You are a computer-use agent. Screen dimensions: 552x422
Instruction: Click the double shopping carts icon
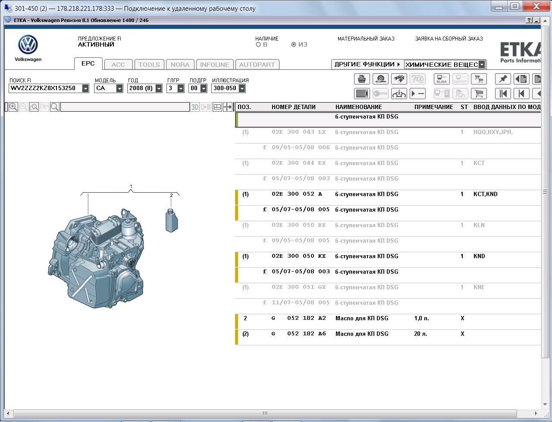coord(479,79)
